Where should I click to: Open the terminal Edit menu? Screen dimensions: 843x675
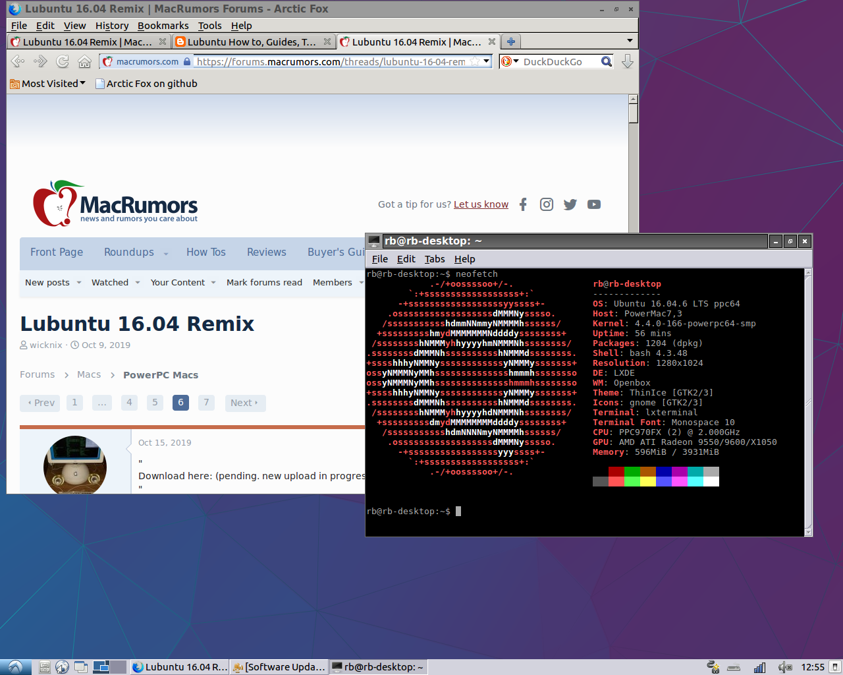pyautogui.click(x=406, y=259)
